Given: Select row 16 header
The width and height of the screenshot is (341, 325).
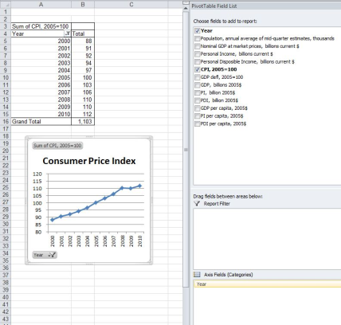Looking at the screenshot, I should point(6,122).
